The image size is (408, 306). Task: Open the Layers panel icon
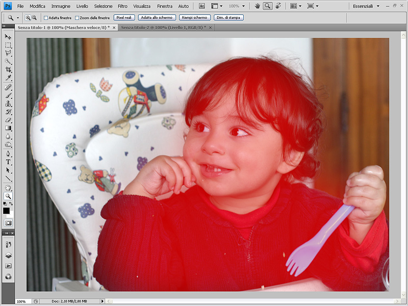point(8,255)
